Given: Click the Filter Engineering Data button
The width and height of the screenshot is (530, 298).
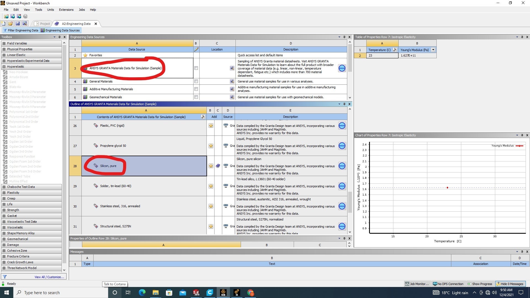Looking at the screenshot, I should coord(21,30).
